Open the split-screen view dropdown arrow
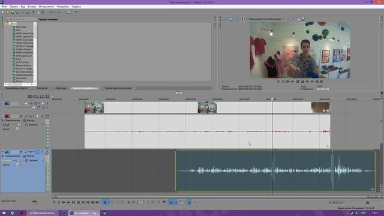Screen dimensions: 384x216 247,19
